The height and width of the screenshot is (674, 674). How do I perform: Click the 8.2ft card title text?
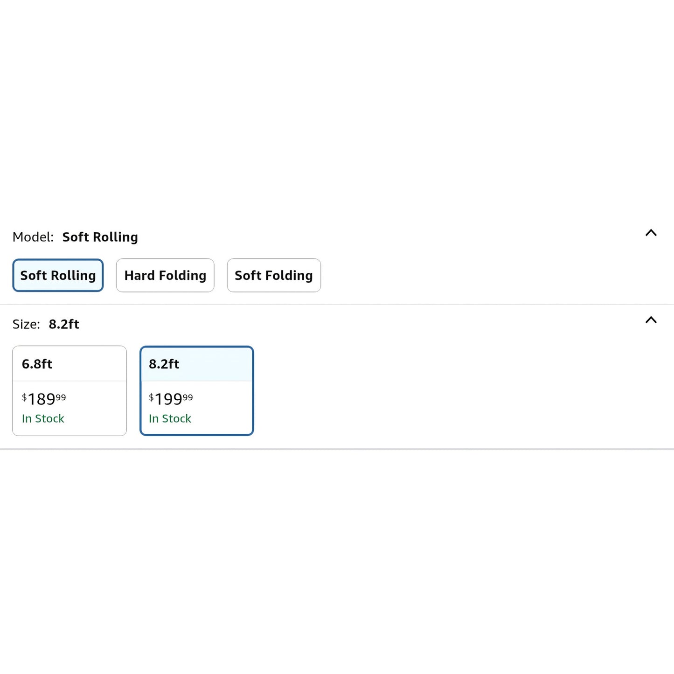coord(164,364)
